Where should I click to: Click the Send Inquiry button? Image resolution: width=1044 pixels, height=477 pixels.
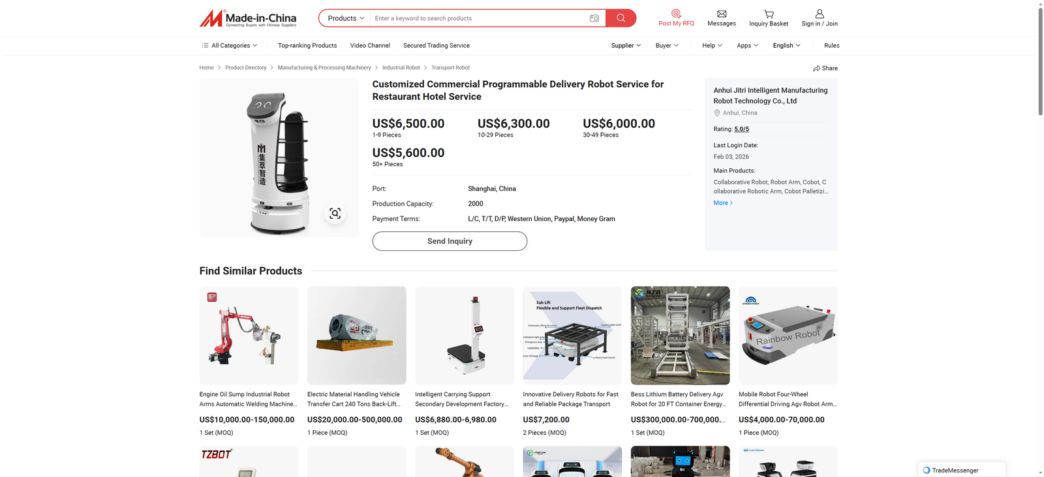pyautogui.click(x=450, y=241)
